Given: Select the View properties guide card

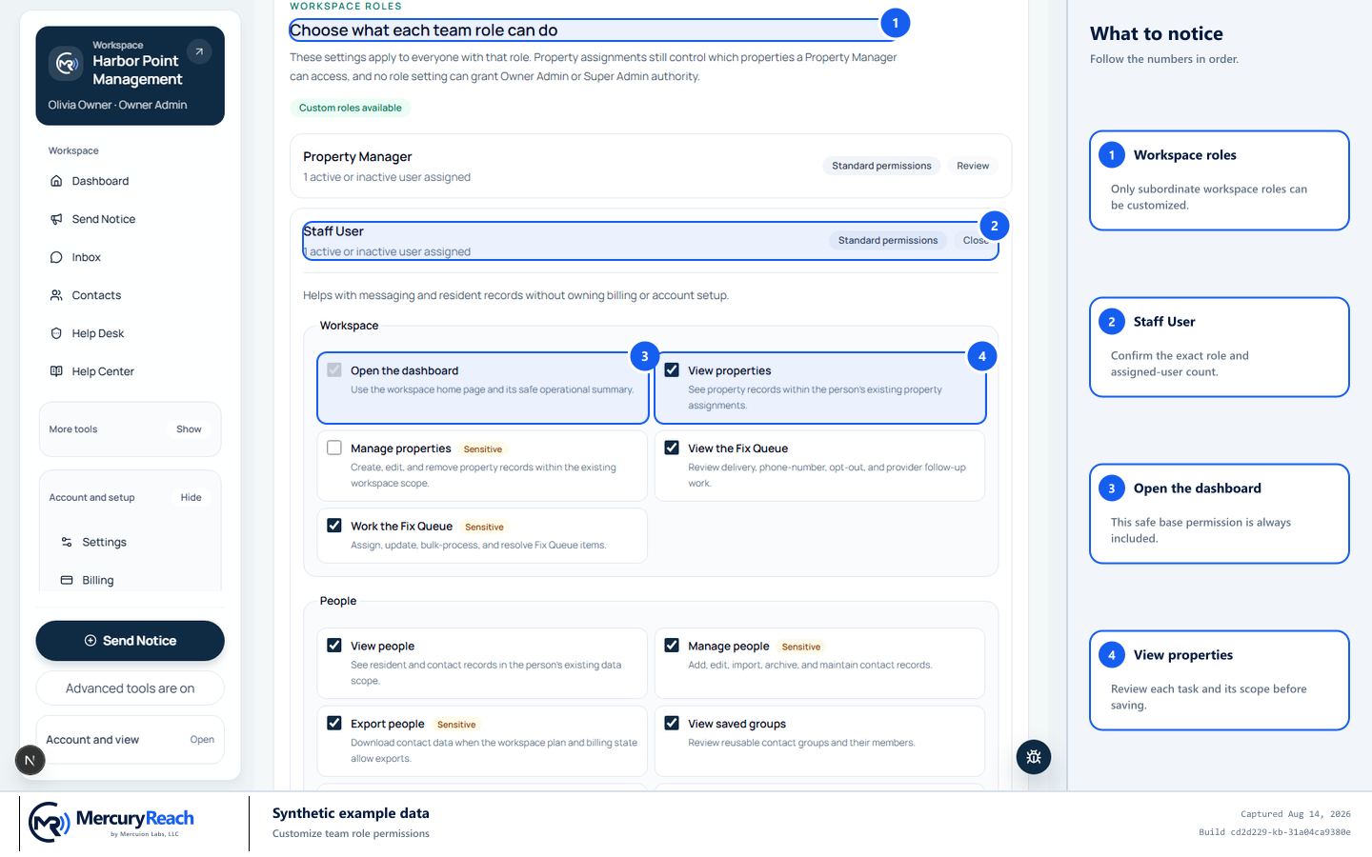Looking at the screenshot, I should (x=1220, y=680).
